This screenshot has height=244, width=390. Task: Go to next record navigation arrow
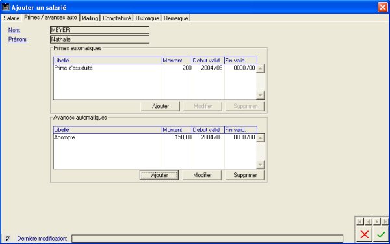pos(377,221)
